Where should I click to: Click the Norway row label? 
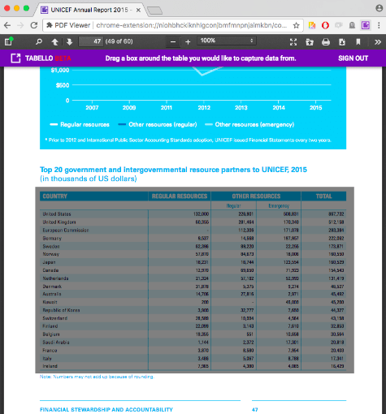tap(50, 254)
